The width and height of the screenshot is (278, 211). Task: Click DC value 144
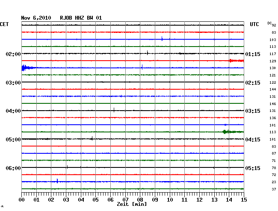pyautogui.click(x=273, y=89)
